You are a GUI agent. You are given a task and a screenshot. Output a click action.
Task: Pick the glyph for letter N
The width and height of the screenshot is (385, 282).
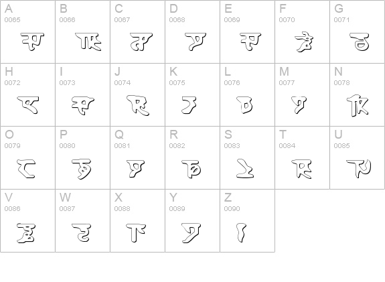(x=358, y=105)
